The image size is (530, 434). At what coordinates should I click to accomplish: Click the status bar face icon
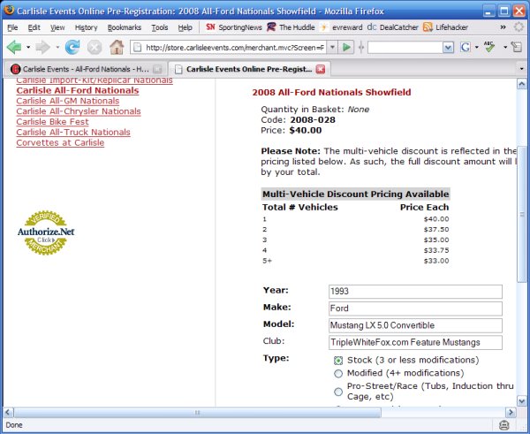click(504, 425)
